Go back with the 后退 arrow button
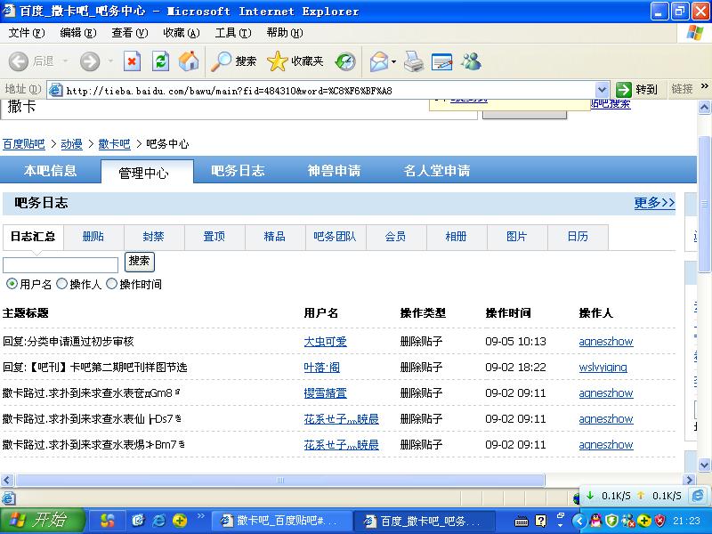This screenshot has width=712, height=534. tap(32, 61)
